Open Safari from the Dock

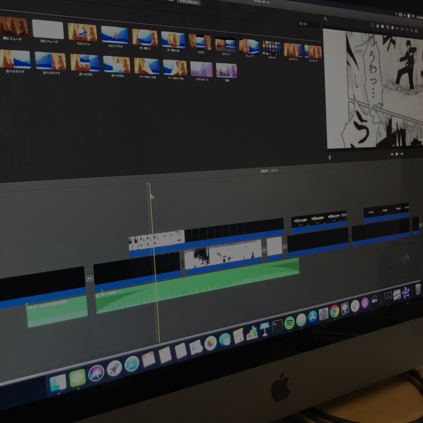click(132, 363)
